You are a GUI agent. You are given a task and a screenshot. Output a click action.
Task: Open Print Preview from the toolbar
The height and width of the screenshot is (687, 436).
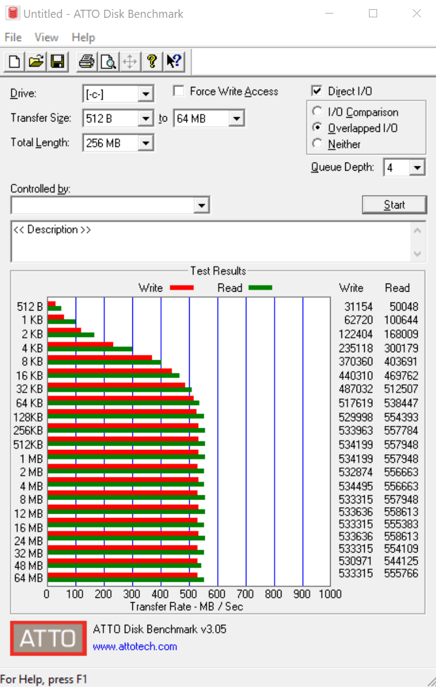click(109, 62)
